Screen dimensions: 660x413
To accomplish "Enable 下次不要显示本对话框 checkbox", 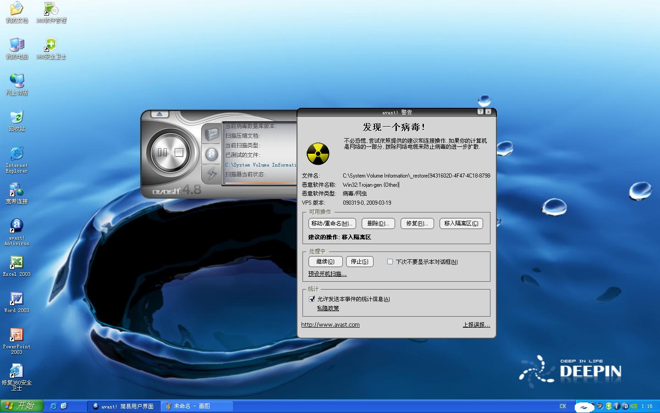I will pyautogui.click(x=390, y=262).
